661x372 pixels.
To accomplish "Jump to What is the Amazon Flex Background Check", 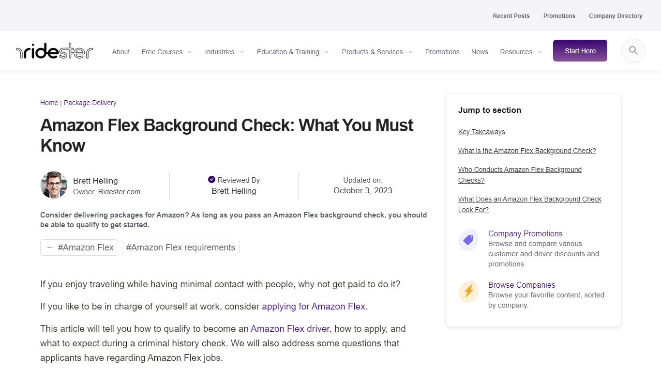I will (527, 151).
